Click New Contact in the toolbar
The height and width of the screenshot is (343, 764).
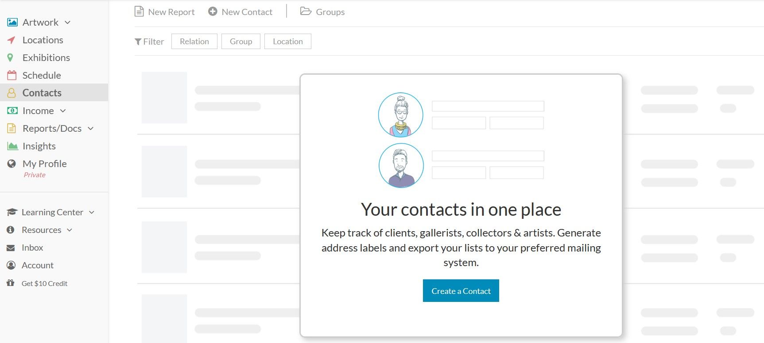pos(240,12)
